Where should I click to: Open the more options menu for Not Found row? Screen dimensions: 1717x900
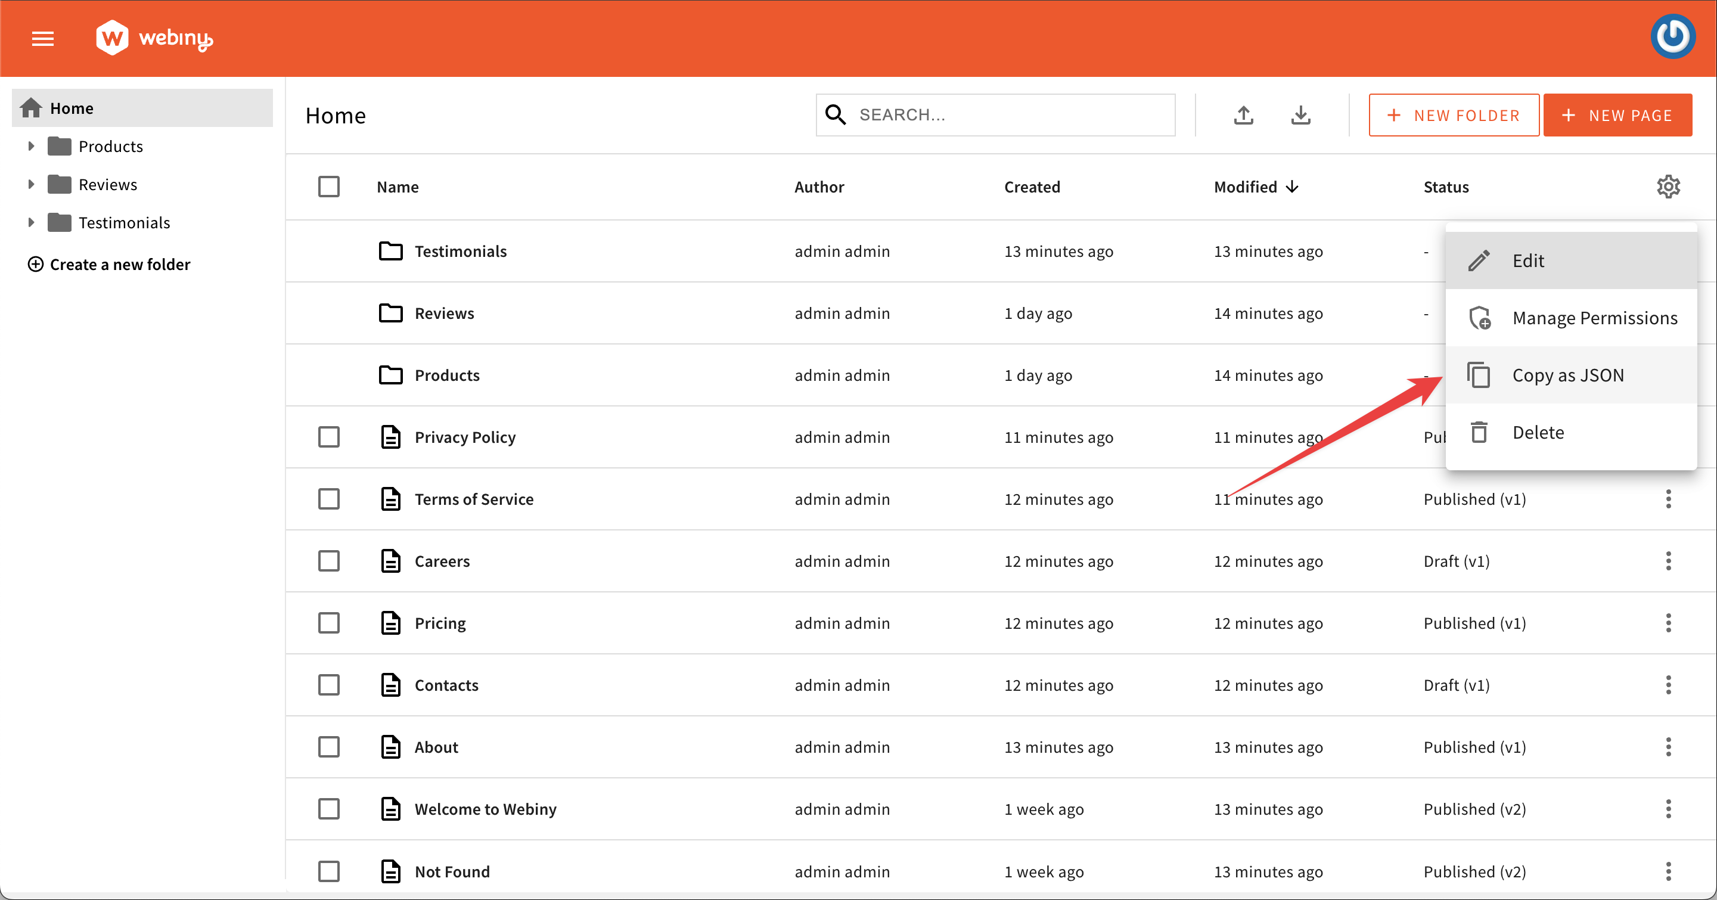pyautogui.click(x=1668, y=871)
